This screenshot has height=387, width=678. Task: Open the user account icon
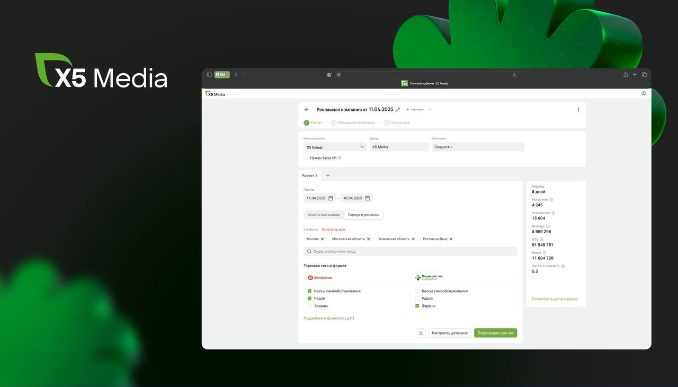[644, 93]
